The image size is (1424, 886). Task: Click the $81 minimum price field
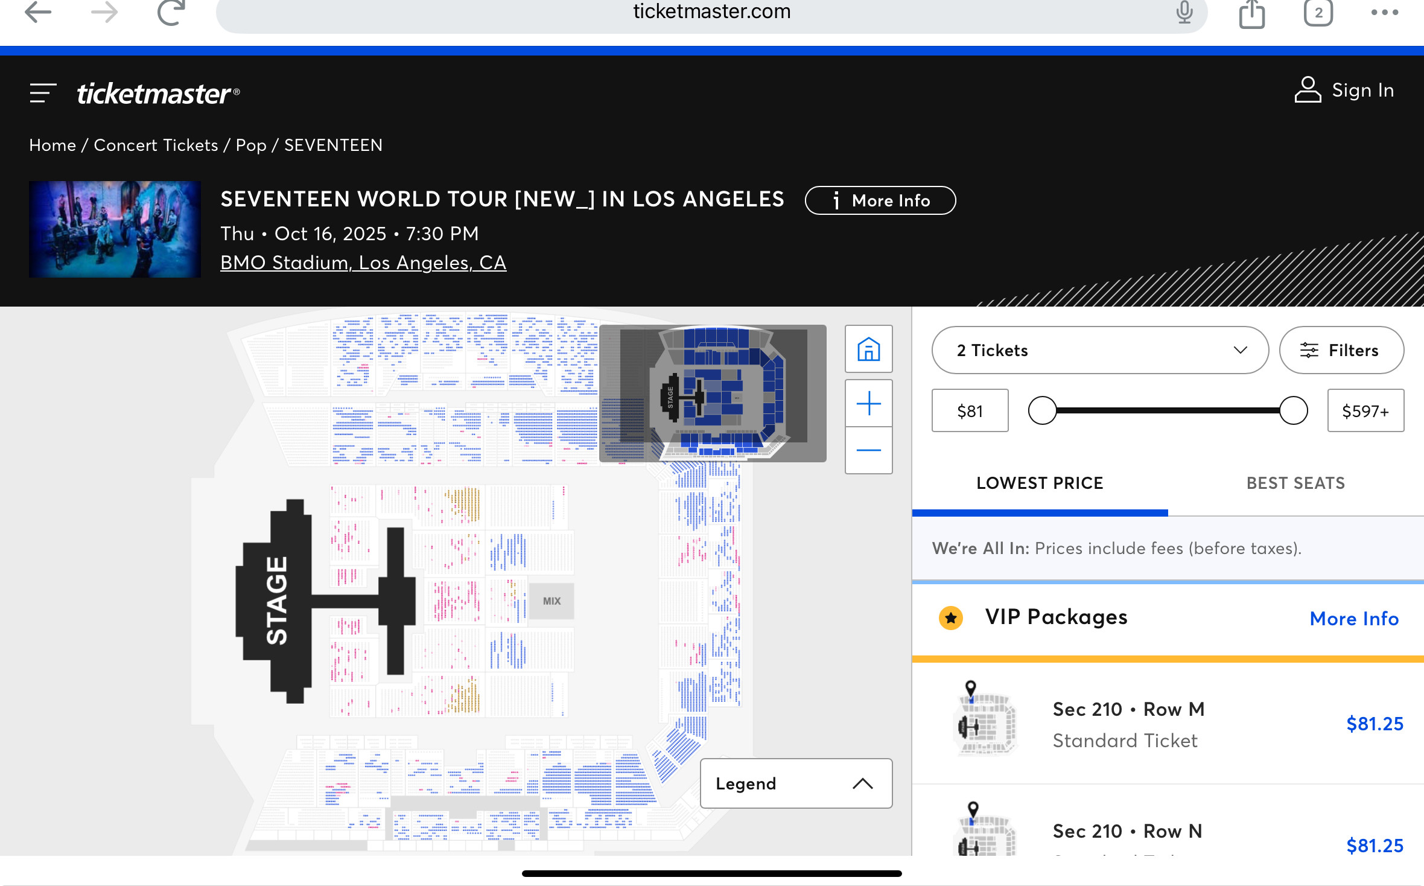click(x=970, y=410)
